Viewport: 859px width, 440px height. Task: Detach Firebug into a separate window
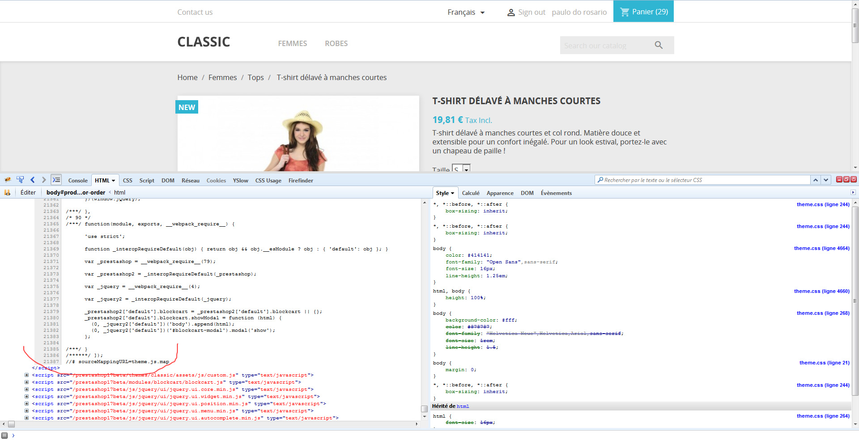click(846, 179)
